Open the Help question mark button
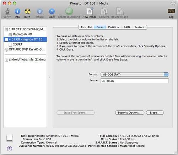 [10, 149]
